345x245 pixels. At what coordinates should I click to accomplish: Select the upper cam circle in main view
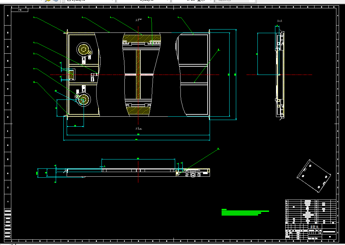point(84,49)
